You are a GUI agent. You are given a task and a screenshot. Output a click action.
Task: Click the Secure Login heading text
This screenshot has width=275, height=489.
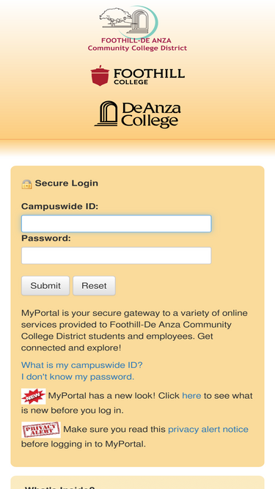(67, 183)
